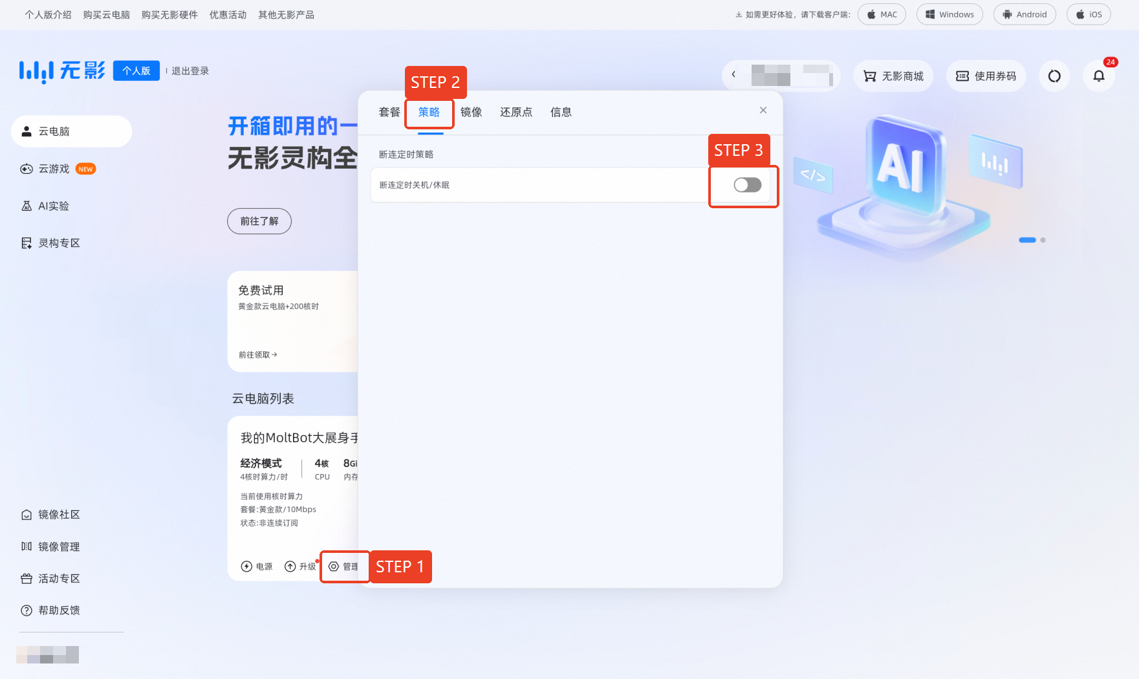Open 优惠活动 in the top menu

228,15
